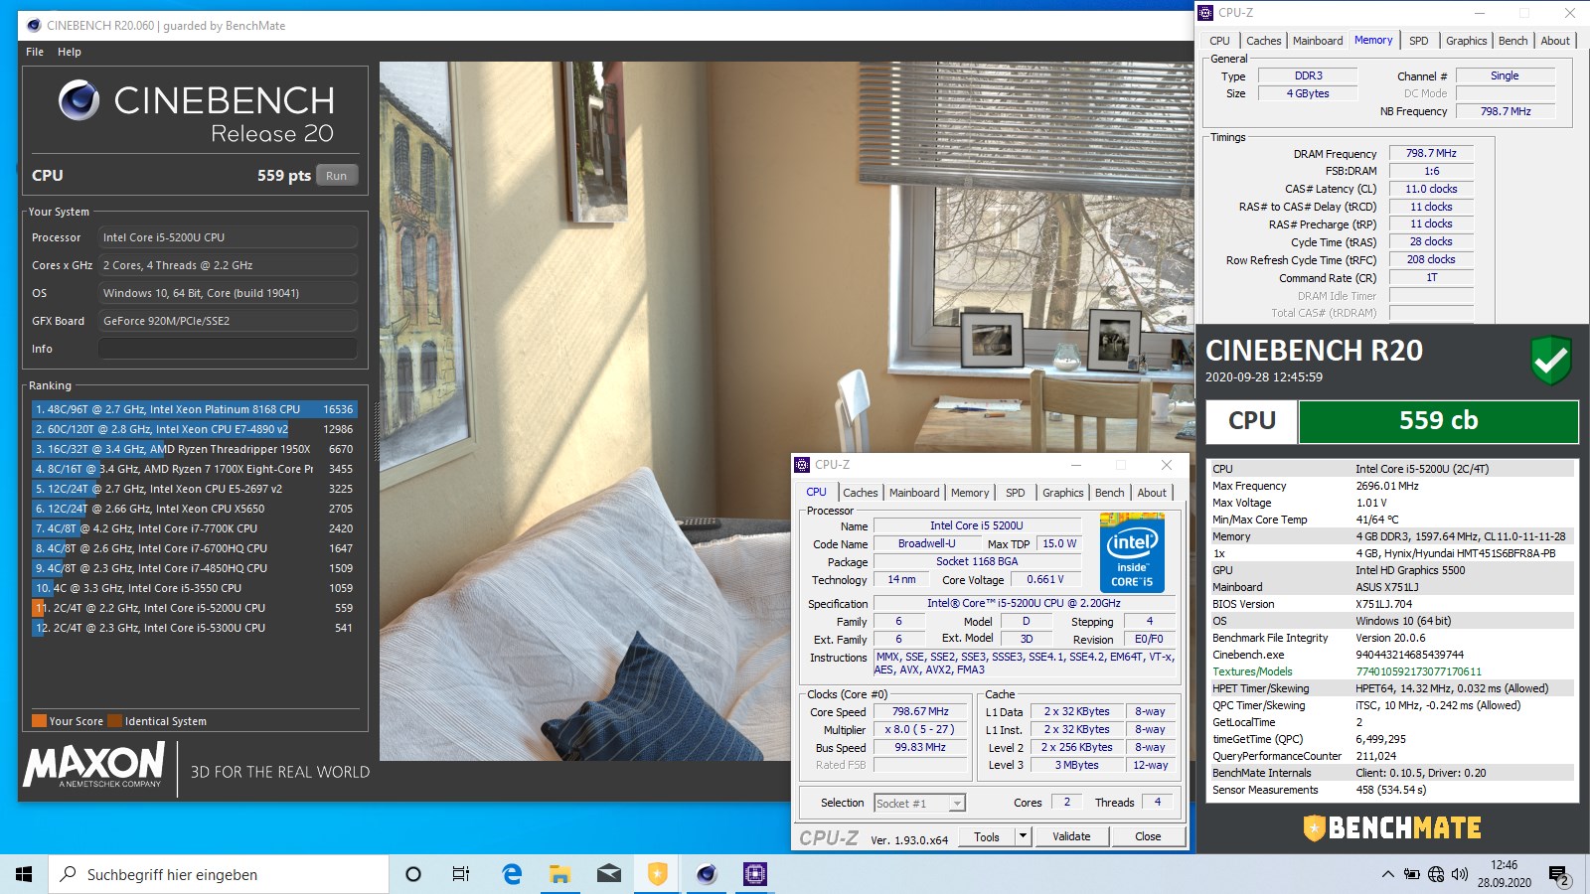Click Your Score orange legend swatch
Screen dimensions: 1590x894
39,721
